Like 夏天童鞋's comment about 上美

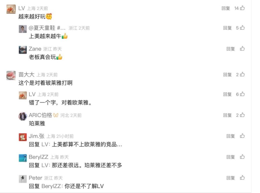(242, 27)
